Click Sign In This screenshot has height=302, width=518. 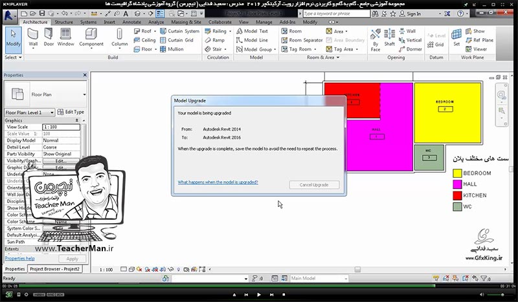pyautogui.click(x=410, y=14)
